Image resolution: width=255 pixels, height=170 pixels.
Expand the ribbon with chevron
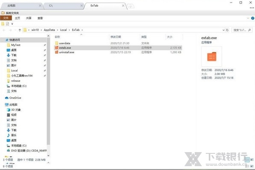coord(248,18)
